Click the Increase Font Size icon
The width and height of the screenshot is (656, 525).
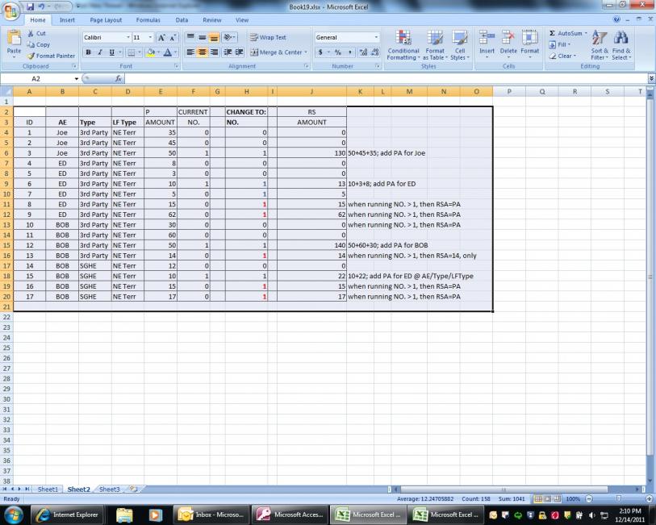(x=161, y=37)
